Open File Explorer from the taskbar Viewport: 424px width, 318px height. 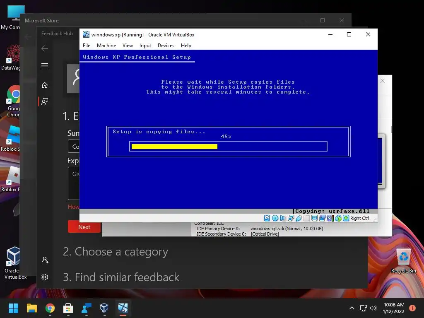[x=31, y=308]
